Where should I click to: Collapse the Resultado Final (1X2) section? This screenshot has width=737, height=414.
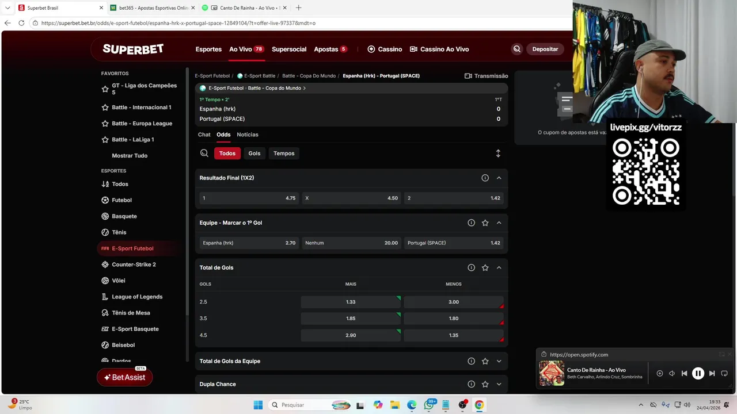pos(499,178)
